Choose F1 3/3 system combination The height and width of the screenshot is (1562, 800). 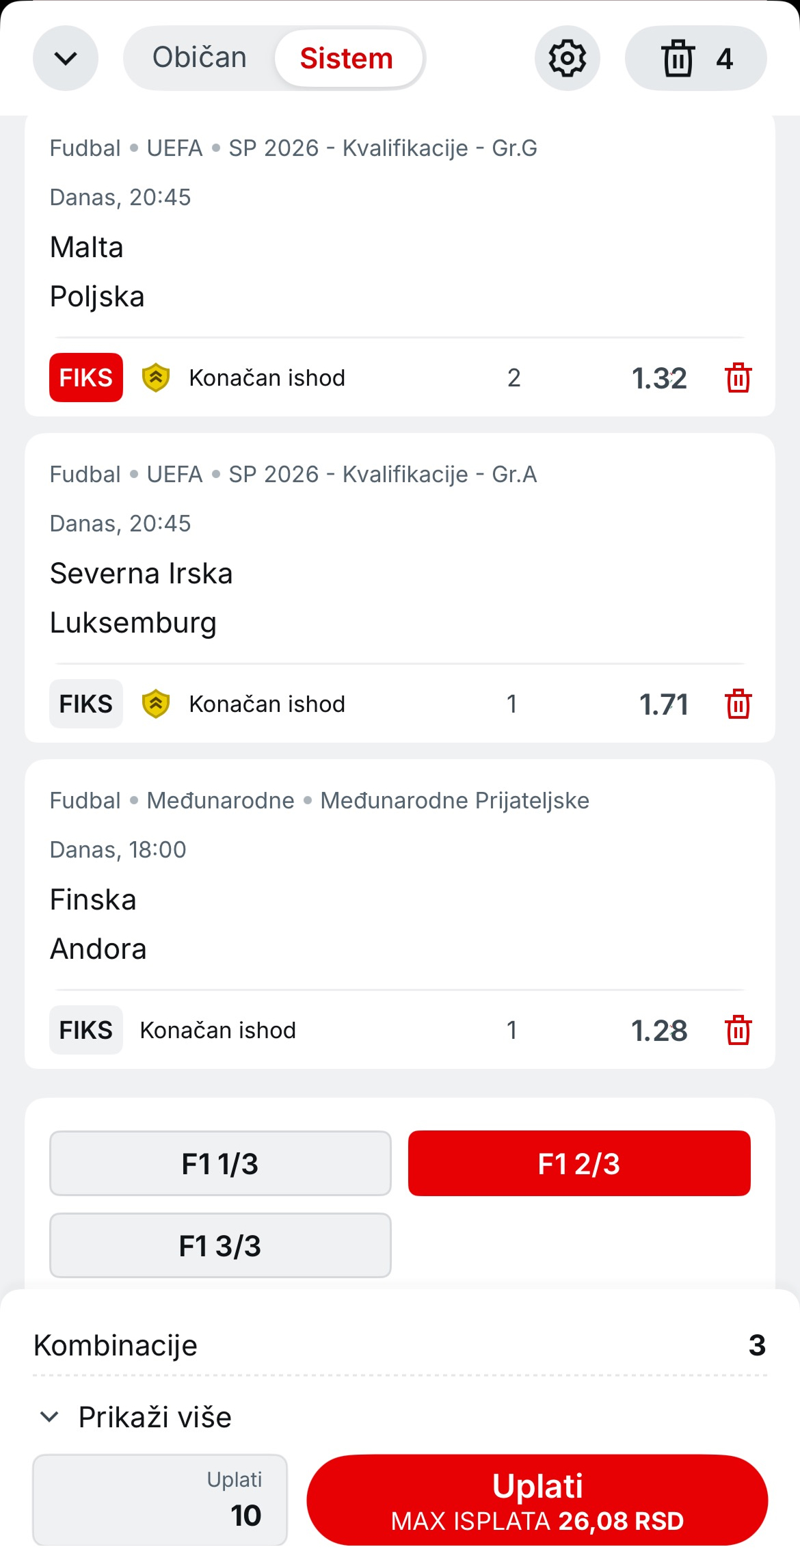pyautogui.click(x=220, y=1245)
